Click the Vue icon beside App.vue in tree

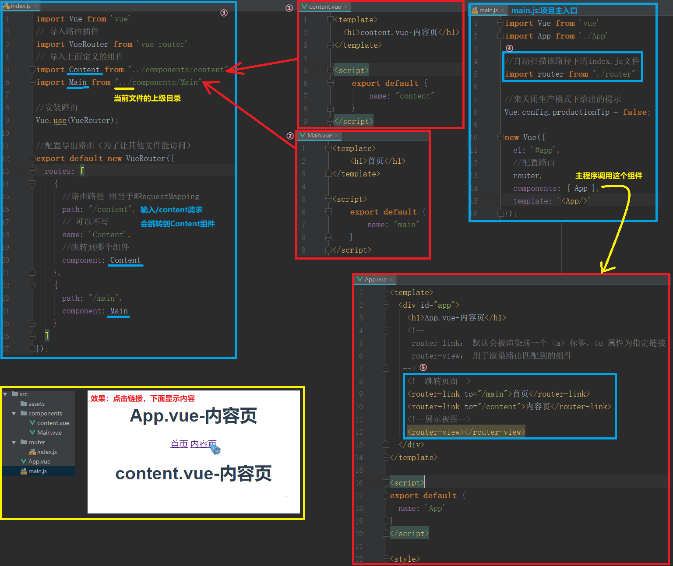coord(24,461)
